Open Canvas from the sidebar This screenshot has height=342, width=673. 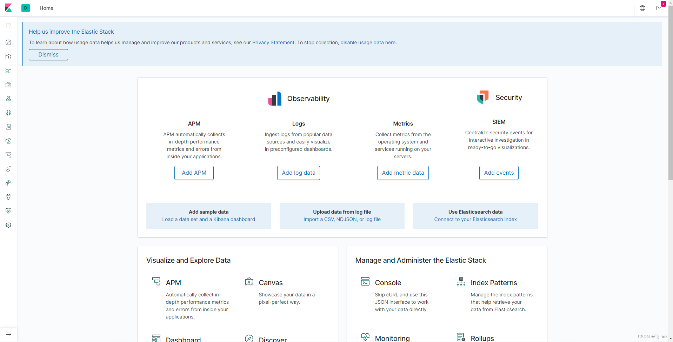click(8, 85)
